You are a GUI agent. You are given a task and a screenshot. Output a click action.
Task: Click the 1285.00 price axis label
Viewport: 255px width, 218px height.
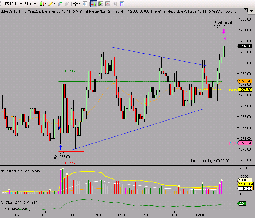click(x=245, y=19)
